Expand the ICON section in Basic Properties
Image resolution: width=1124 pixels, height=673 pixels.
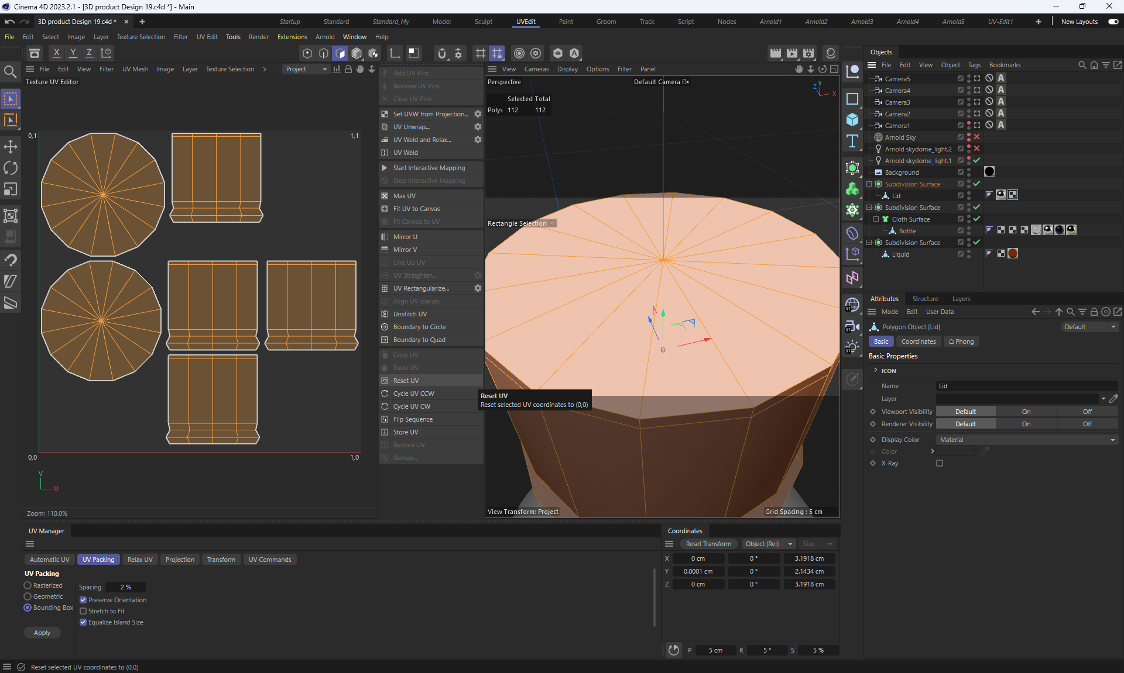pos(876,371)
